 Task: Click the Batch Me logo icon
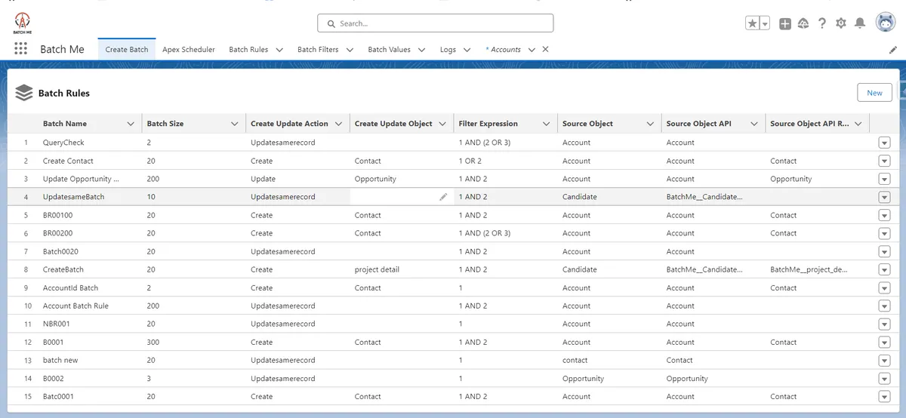pos(22,23)
